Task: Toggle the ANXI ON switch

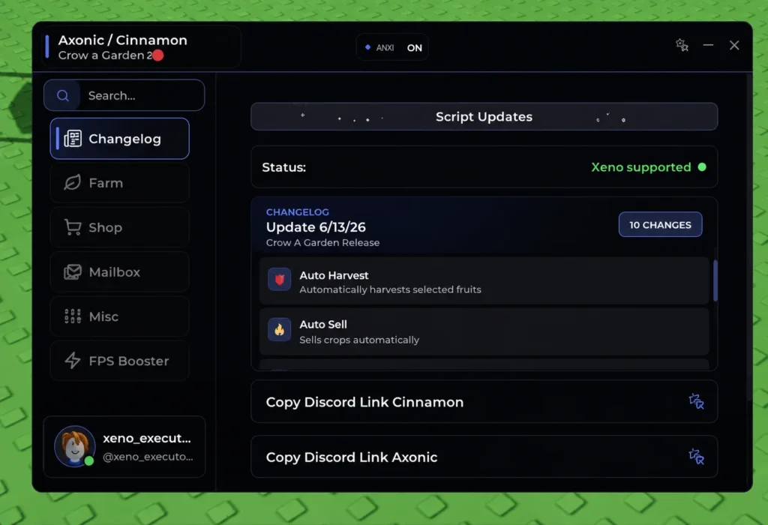Action: point(392,47)
